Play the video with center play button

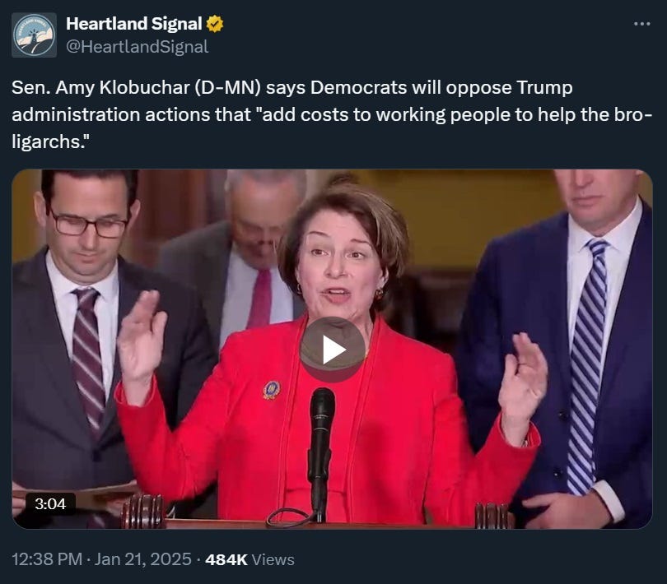pyautogui.click(x=333, y=350)
